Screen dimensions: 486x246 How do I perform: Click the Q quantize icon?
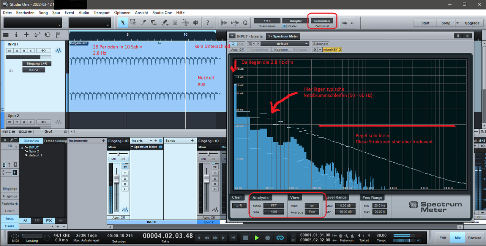tap(245, 23)
